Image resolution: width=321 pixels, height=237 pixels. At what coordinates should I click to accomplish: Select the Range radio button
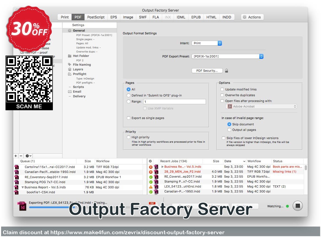pyautogui.click(x=129, y=101)
